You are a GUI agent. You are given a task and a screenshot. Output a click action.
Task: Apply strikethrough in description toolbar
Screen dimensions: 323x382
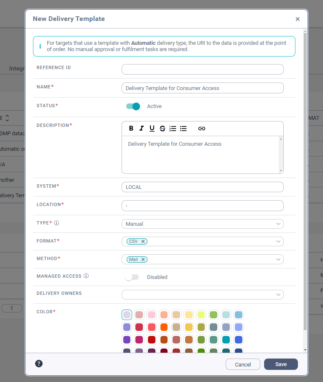pos(163,129)
